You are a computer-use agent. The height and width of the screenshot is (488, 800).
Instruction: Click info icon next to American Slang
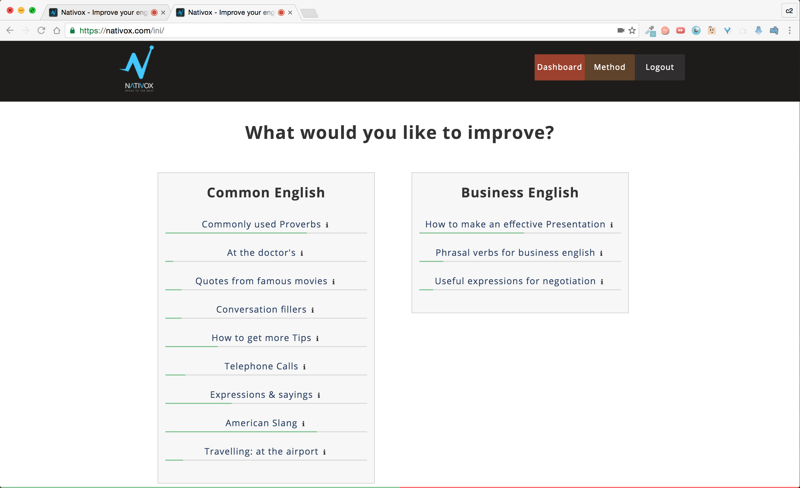(303, 424)
